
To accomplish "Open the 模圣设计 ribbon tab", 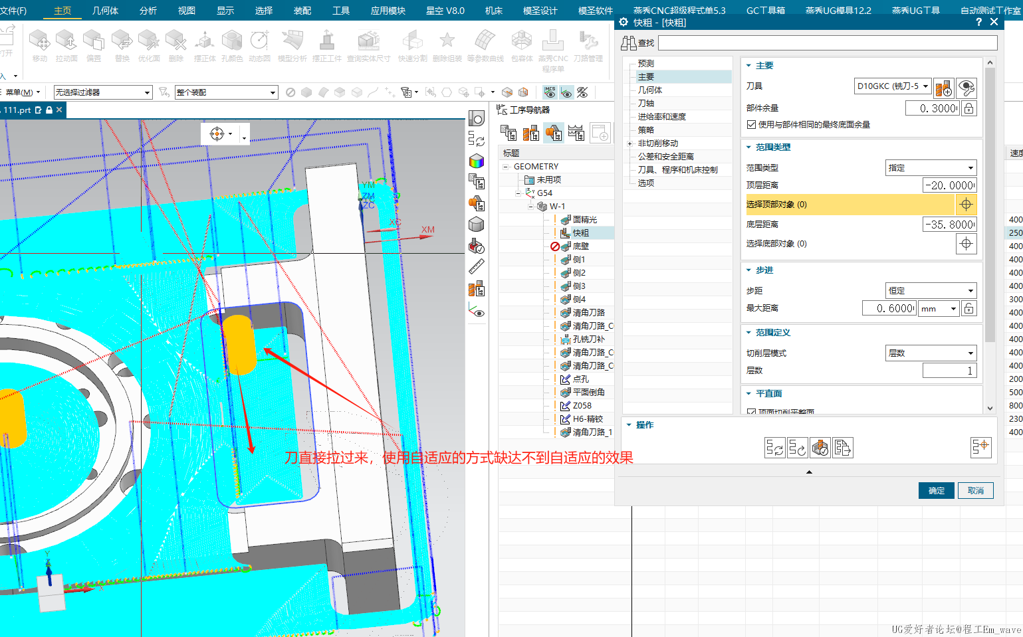I will coord(540,11).
